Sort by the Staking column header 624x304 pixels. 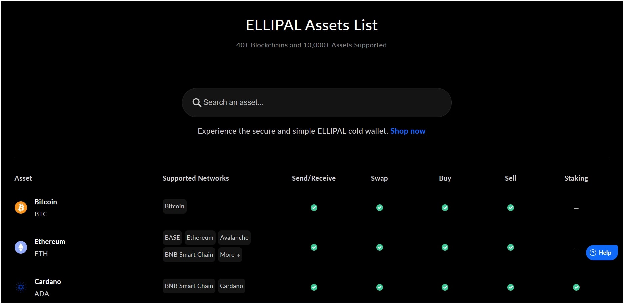tap(576, 178)
